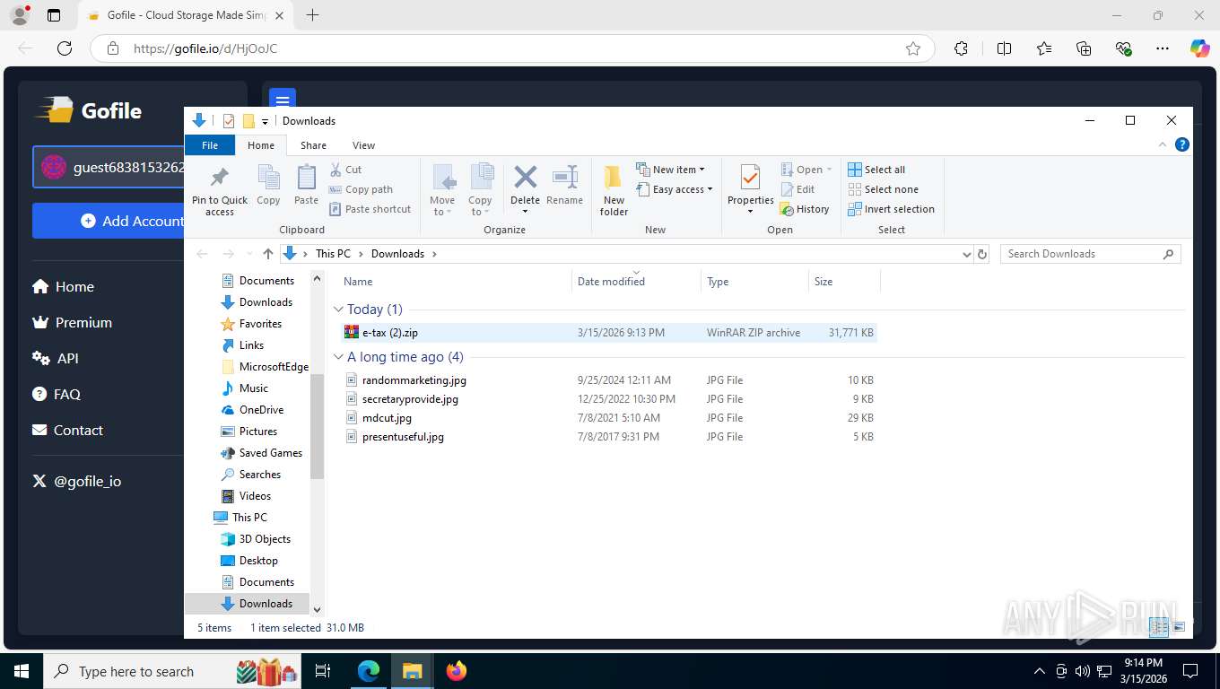The width and height of the screenshot is (1220, 689).
Task: Collapse the ribbon with chevron
Action: pyautogui.click(x=1163, y=144)
